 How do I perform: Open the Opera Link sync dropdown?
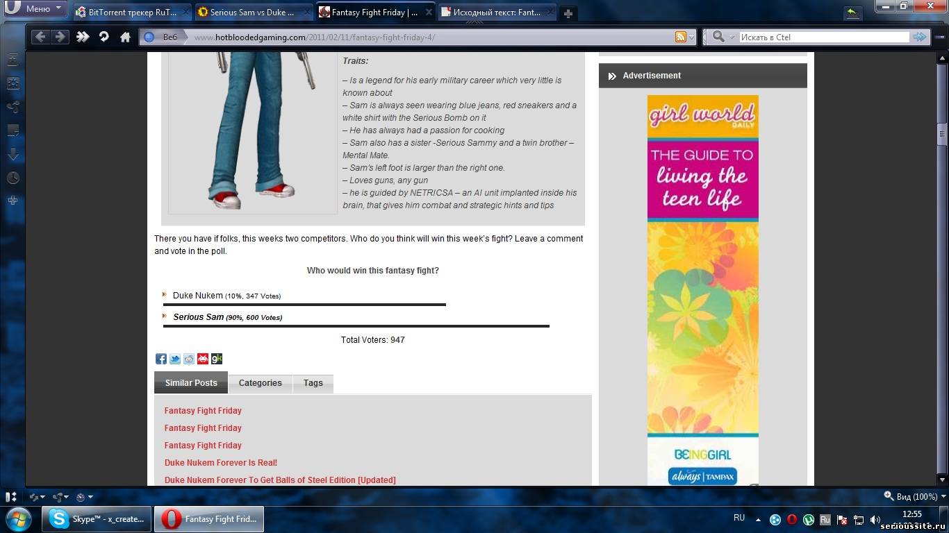[37, 497]
